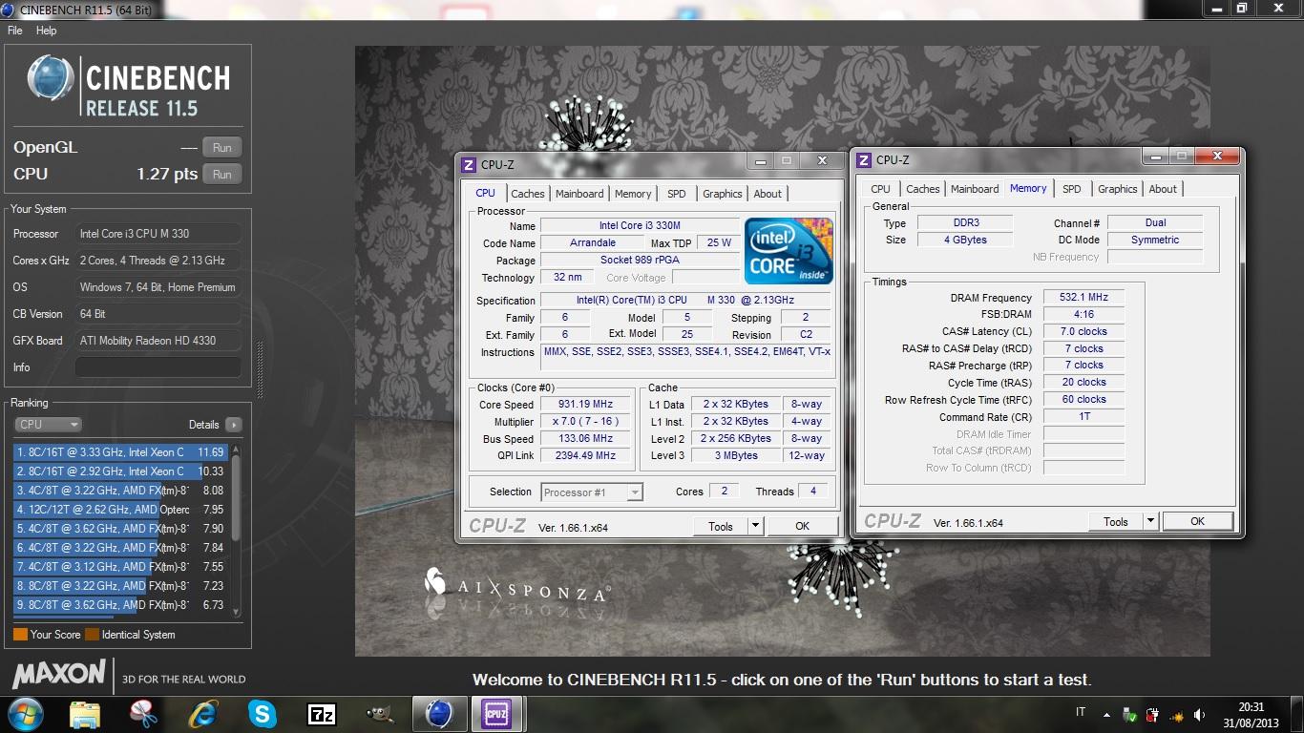Viewport: 1304px width, 733px height.
Task: Click OK in the left CPU-Z window
Action: (802, 526)
